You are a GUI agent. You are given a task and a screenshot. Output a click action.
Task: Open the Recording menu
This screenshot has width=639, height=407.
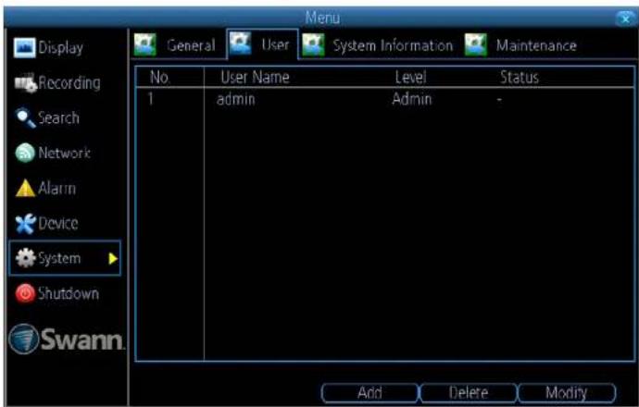point(57,83)
